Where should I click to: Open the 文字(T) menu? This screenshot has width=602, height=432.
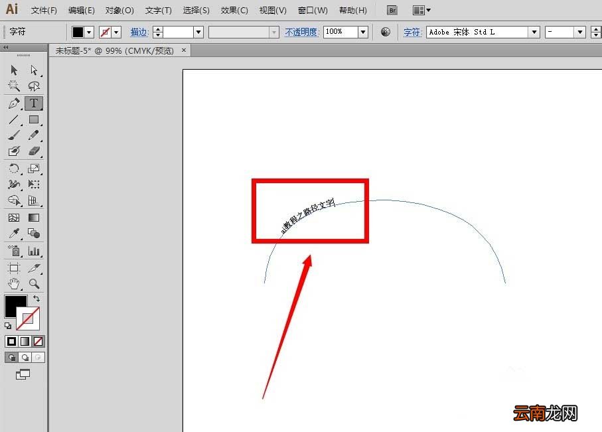[x=158, y=11]
